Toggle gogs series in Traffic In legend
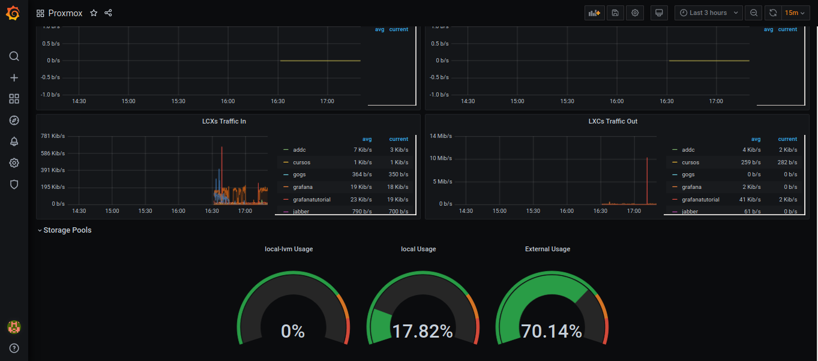 [299, 175]
